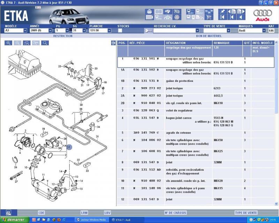Click the scroll up arrow of parts list
This screenshot has height=223, width=279.
click(x=276, y=43)
